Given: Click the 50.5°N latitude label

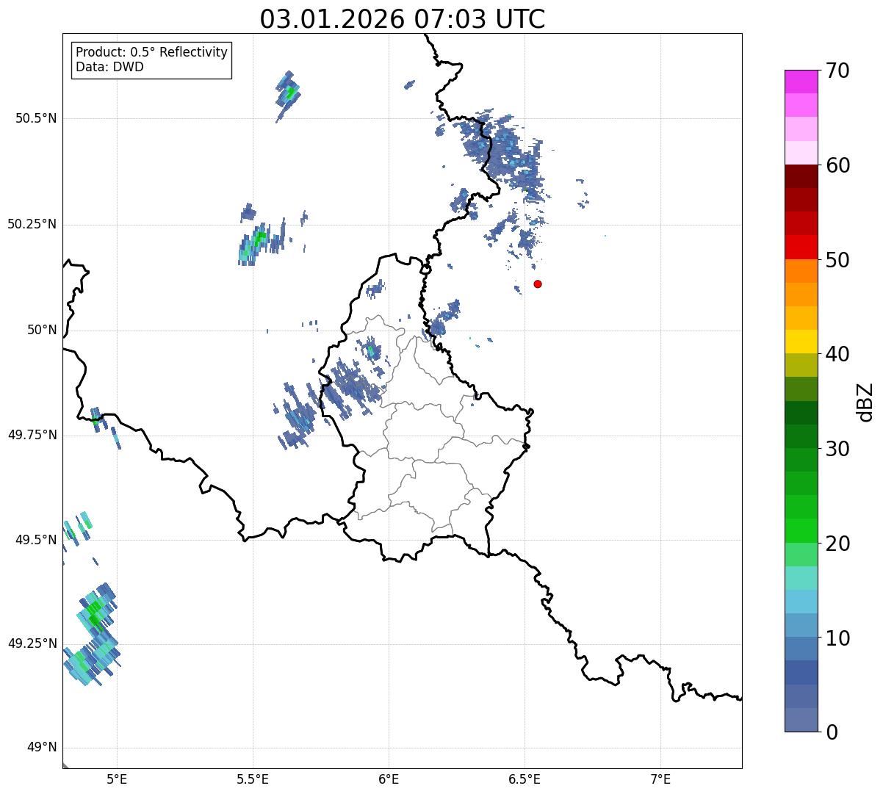Looking at the screenshot, I should tap(35, 118).
